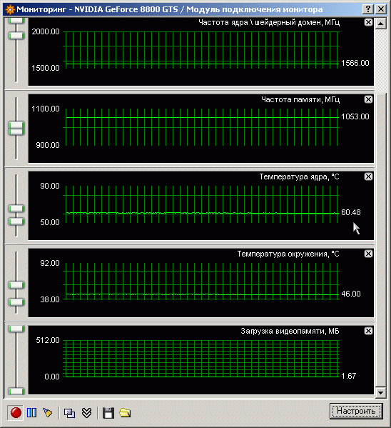Close the Частота памяти graph
Image resolution: width=391 pixels, height=428 pixels.
tap(368, 99)
